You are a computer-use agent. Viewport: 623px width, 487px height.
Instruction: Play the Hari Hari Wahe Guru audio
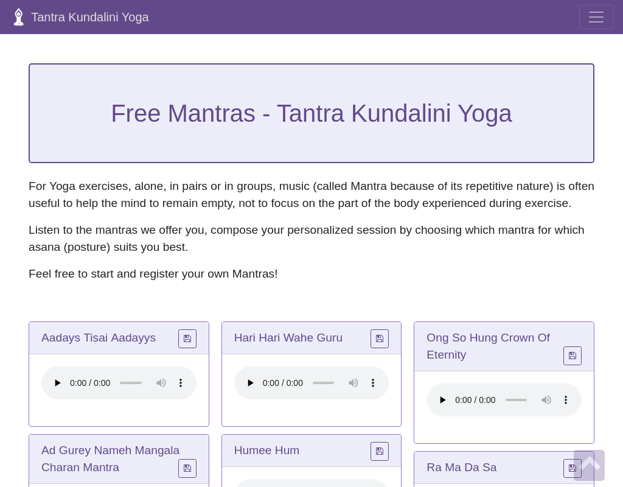(x=251, y=383)
